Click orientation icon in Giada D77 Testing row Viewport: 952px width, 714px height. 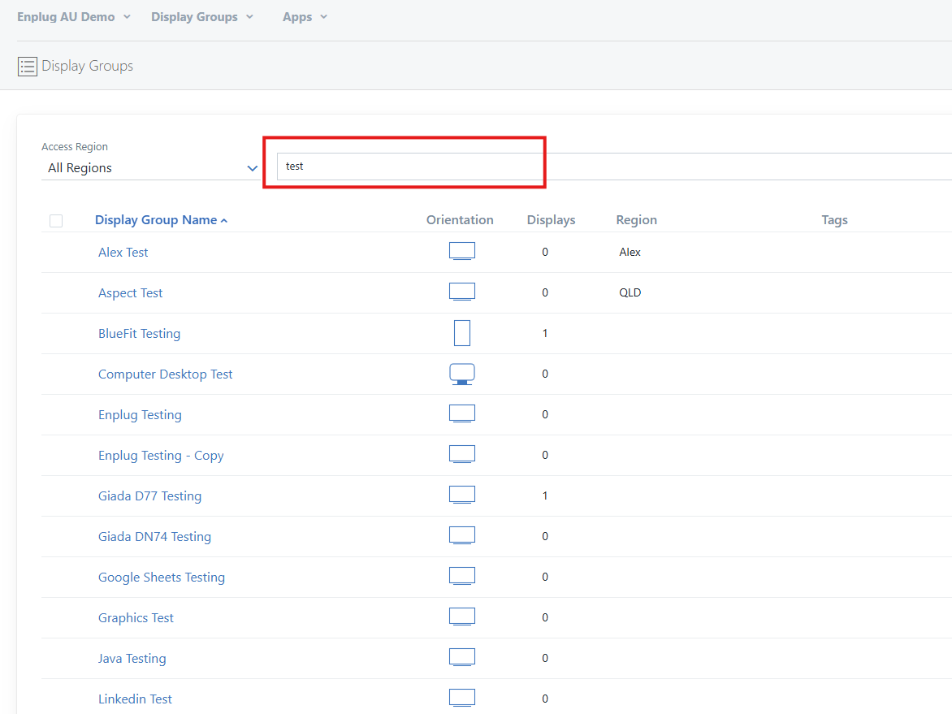tap(461, 495)
